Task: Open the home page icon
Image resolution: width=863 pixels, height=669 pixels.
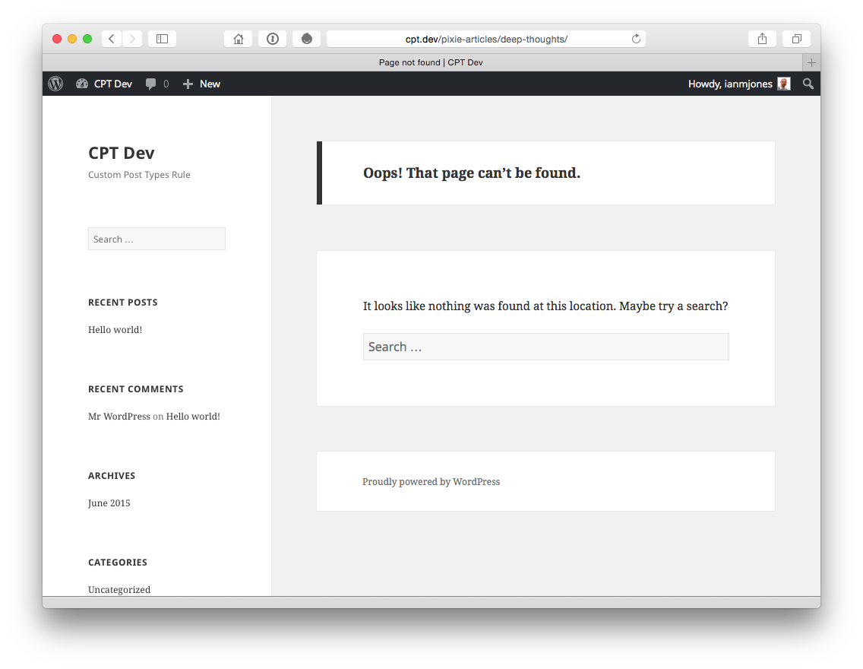Action: coord(239,39)
